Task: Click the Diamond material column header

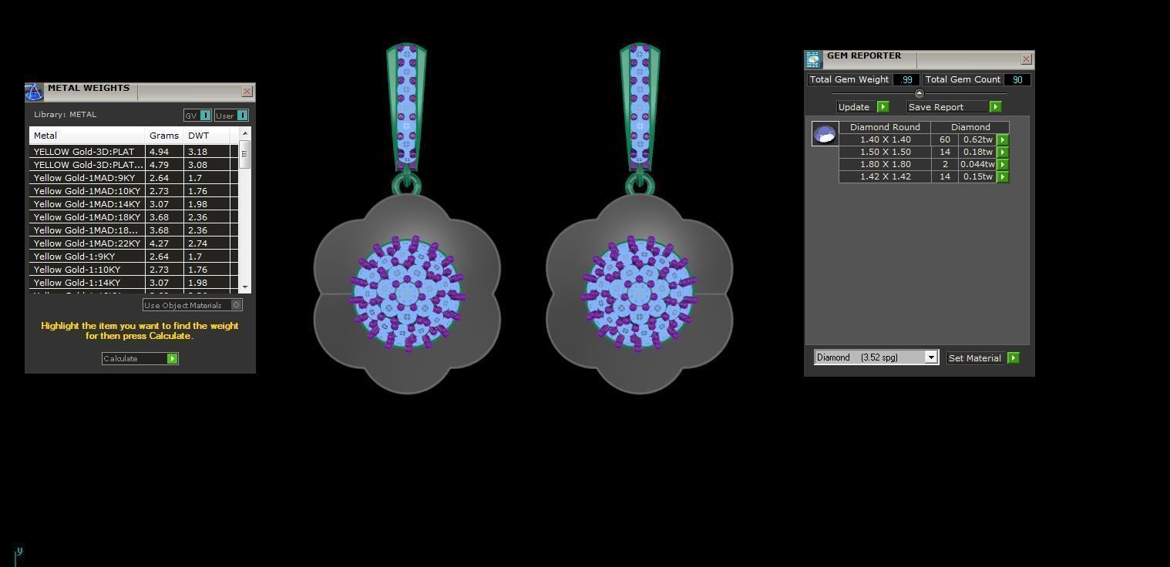Action: point(970,127)
